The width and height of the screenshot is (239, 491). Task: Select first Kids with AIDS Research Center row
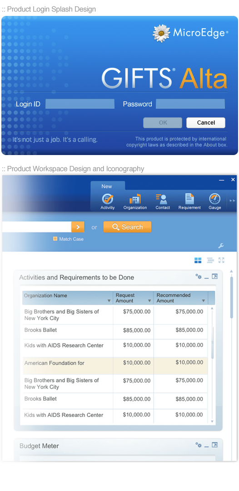point(115,348)
